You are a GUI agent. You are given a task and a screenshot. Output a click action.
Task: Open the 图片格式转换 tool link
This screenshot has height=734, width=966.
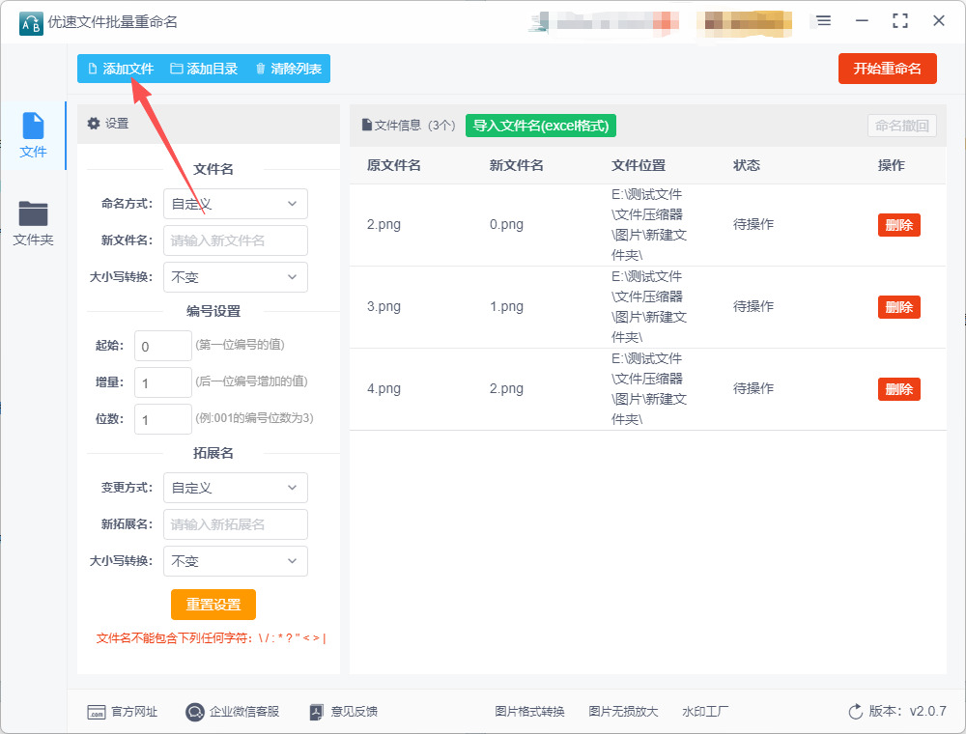(529, 712)
